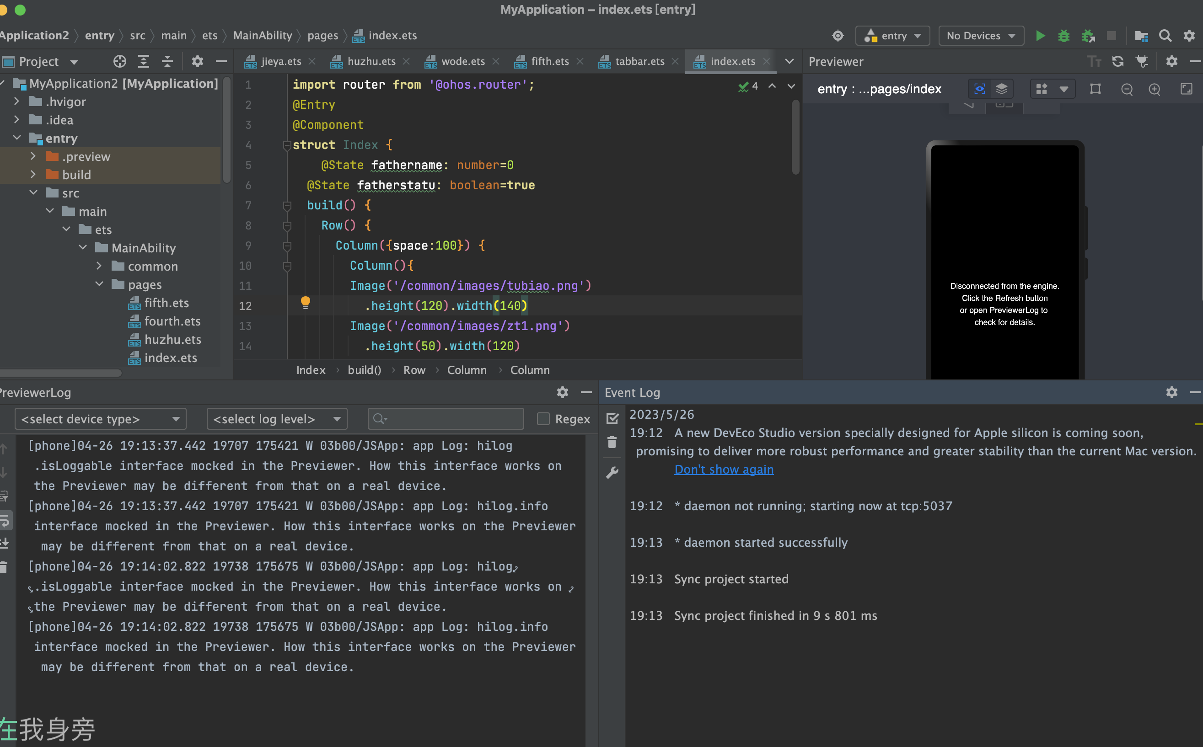Switch to the fifth.ets editor tab
The height and width of the screenshot is (747, 1203).
tap(549, 61)
